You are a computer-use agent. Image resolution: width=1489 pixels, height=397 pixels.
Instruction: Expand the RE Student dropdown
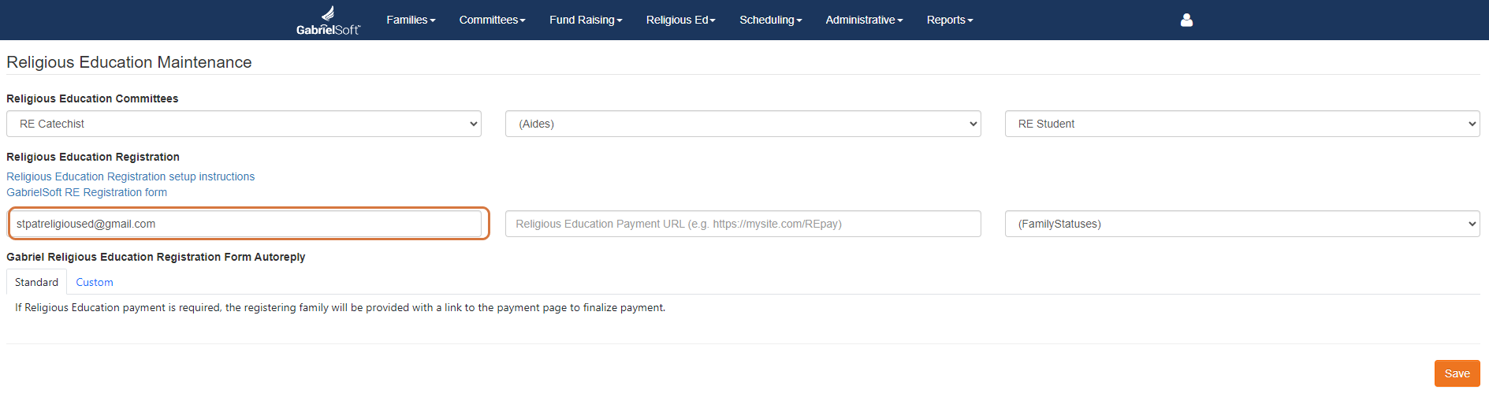tap(1242, 124)
